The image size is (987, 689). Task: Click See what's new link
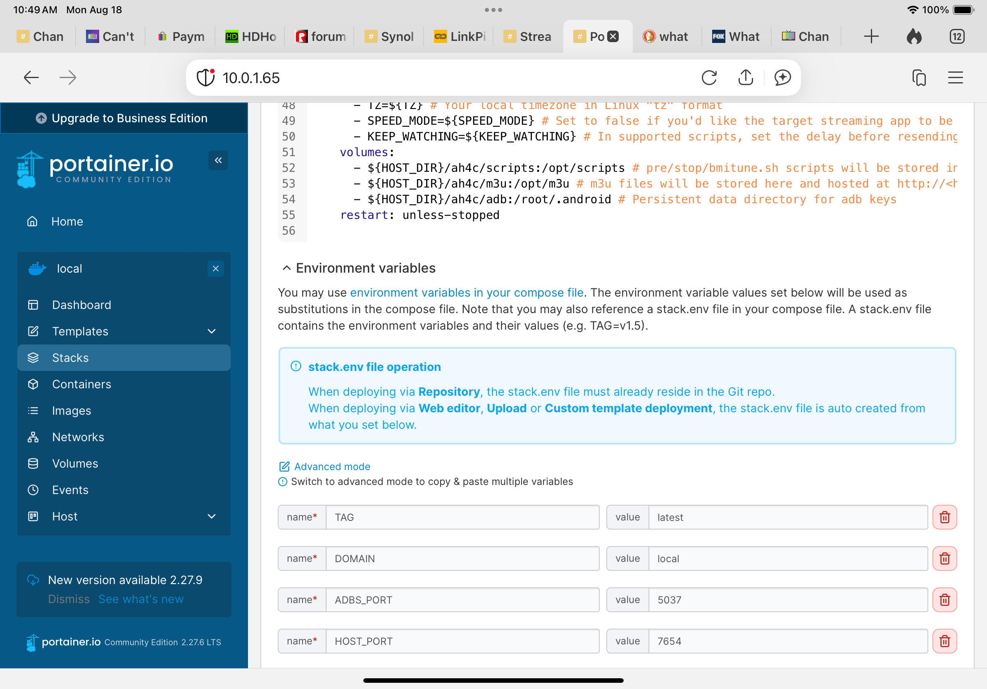coord(141,599)
